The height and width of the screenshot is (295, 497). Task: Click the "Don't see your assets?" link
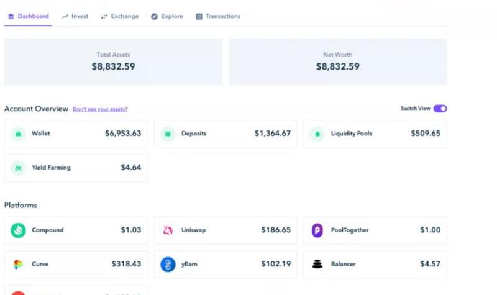tap(100, 109)
